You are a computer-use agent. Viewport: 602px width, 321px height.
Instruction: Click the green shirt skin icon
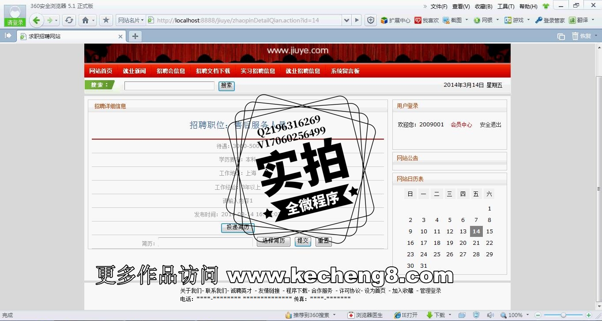pyautogui.click(x=546, y=6)
